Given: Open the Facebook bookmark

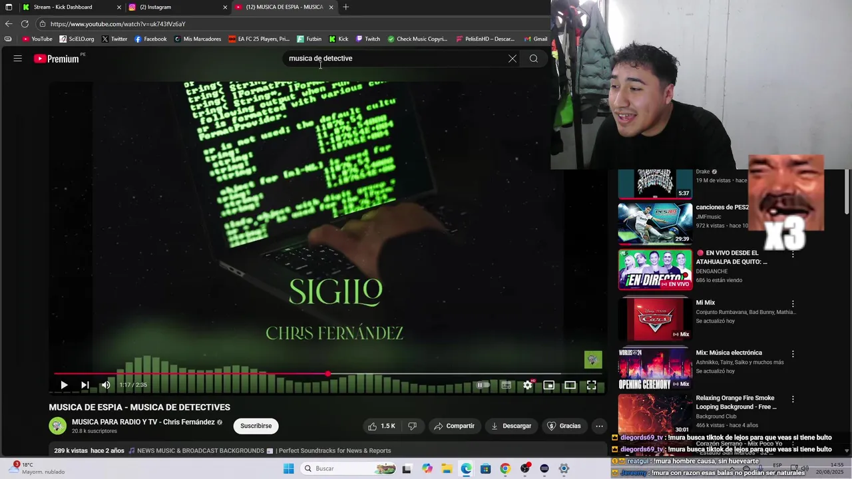Looking at the screenshot, I should [150, 39].
